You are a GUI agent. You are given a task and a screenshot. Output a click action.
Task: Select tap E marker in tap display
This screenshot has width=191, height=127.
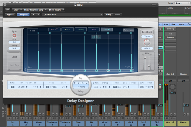pos(85,70)
